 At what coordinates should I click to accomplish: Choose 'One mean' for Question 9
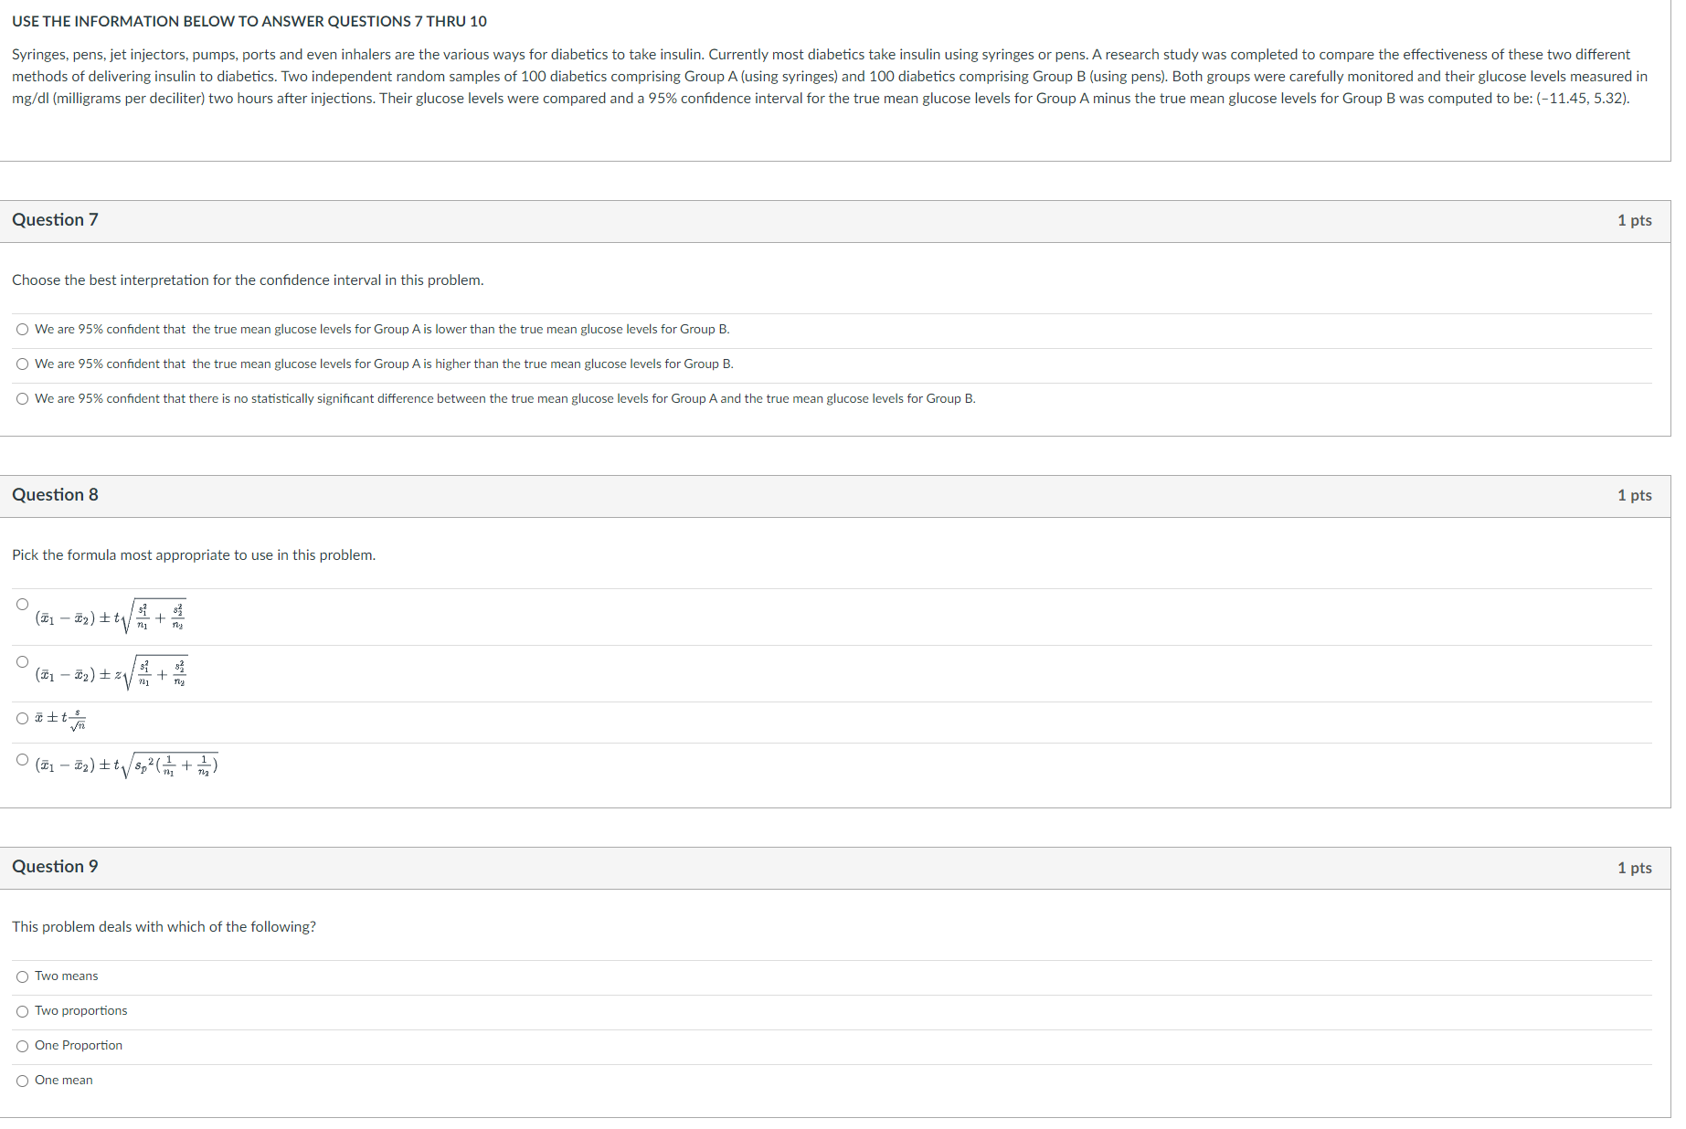(x=23, y=1082)
